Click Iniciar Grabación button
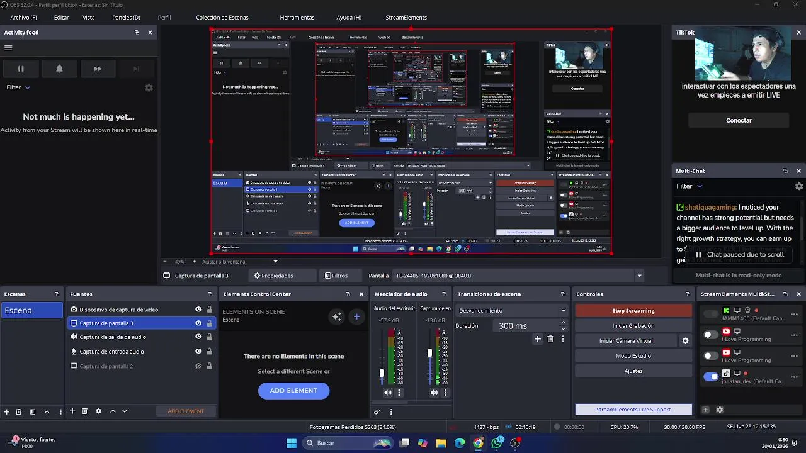 tap(633, 326)
